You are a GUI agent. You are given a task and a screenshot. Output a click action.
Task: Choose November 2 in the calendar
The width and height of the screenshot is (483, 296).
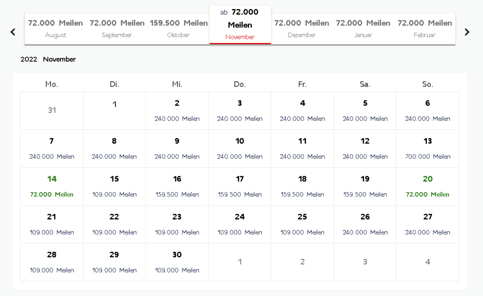[177, 111]
